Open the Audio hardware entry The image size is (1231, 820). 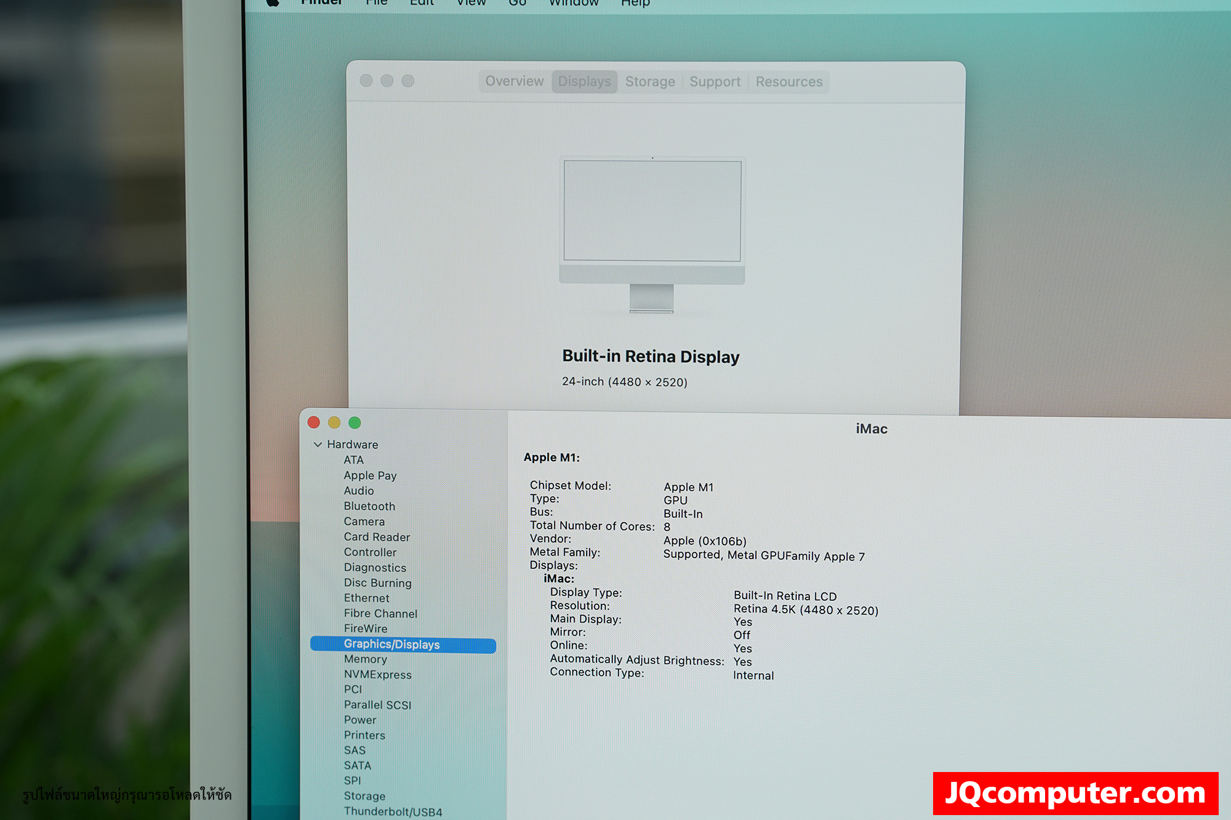tap(359, 491)
